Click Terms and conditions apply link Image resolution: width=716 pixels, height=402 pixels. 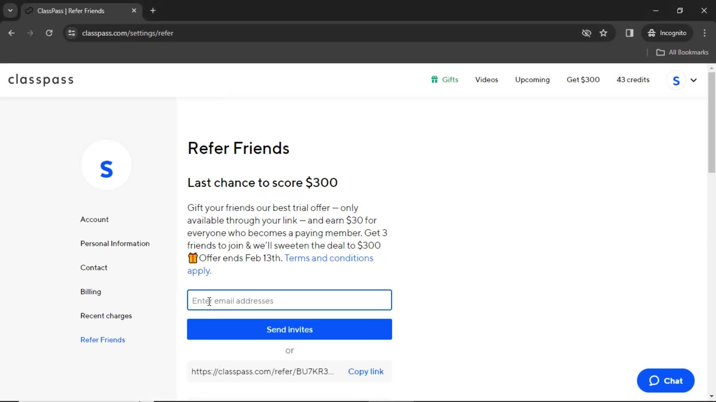(x=280, y=264)
